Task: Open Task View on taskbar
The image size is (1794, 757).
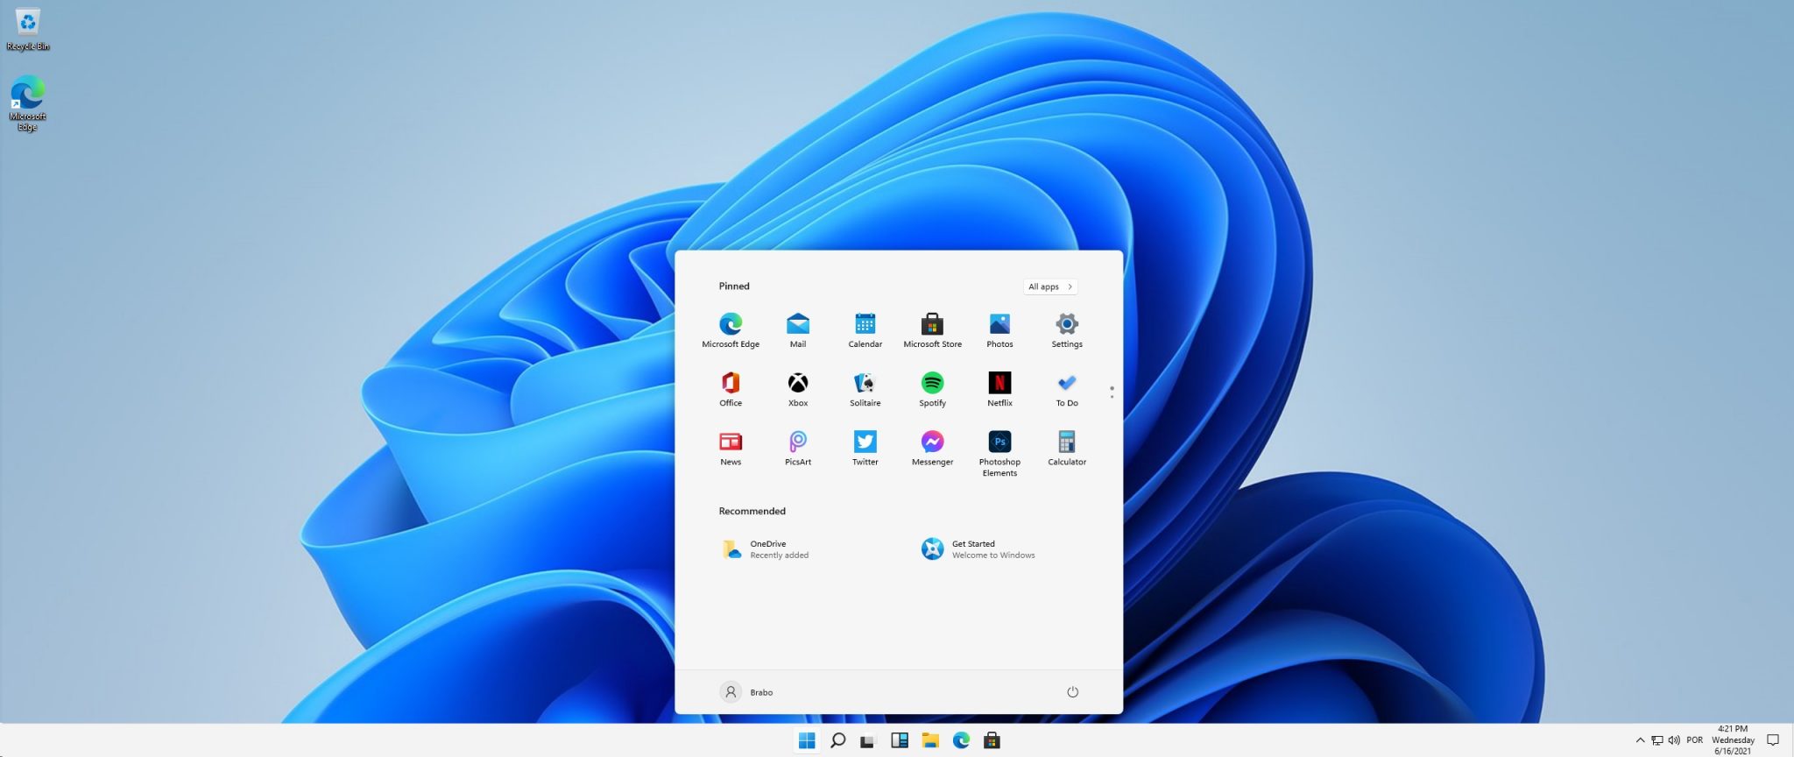Action: click(867, 740)
